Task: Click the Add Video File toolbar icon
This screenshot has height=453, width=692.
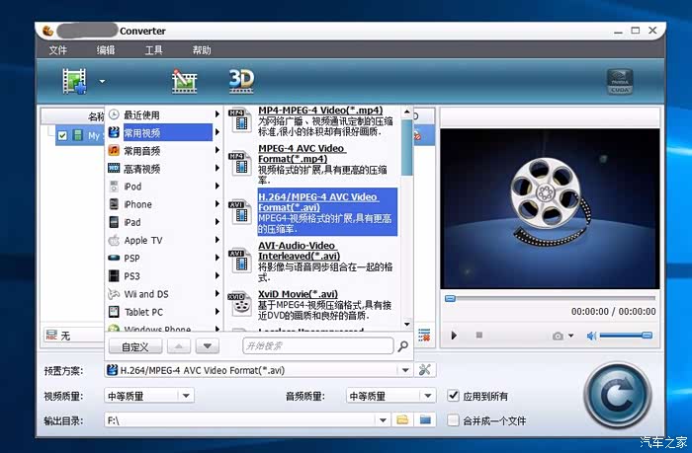Action: [x=75, y=81]
